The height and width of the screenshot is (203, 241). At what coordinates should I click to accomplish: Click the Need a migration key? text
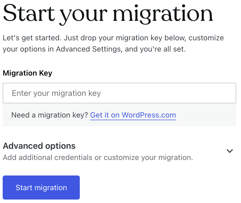[50, 115]
